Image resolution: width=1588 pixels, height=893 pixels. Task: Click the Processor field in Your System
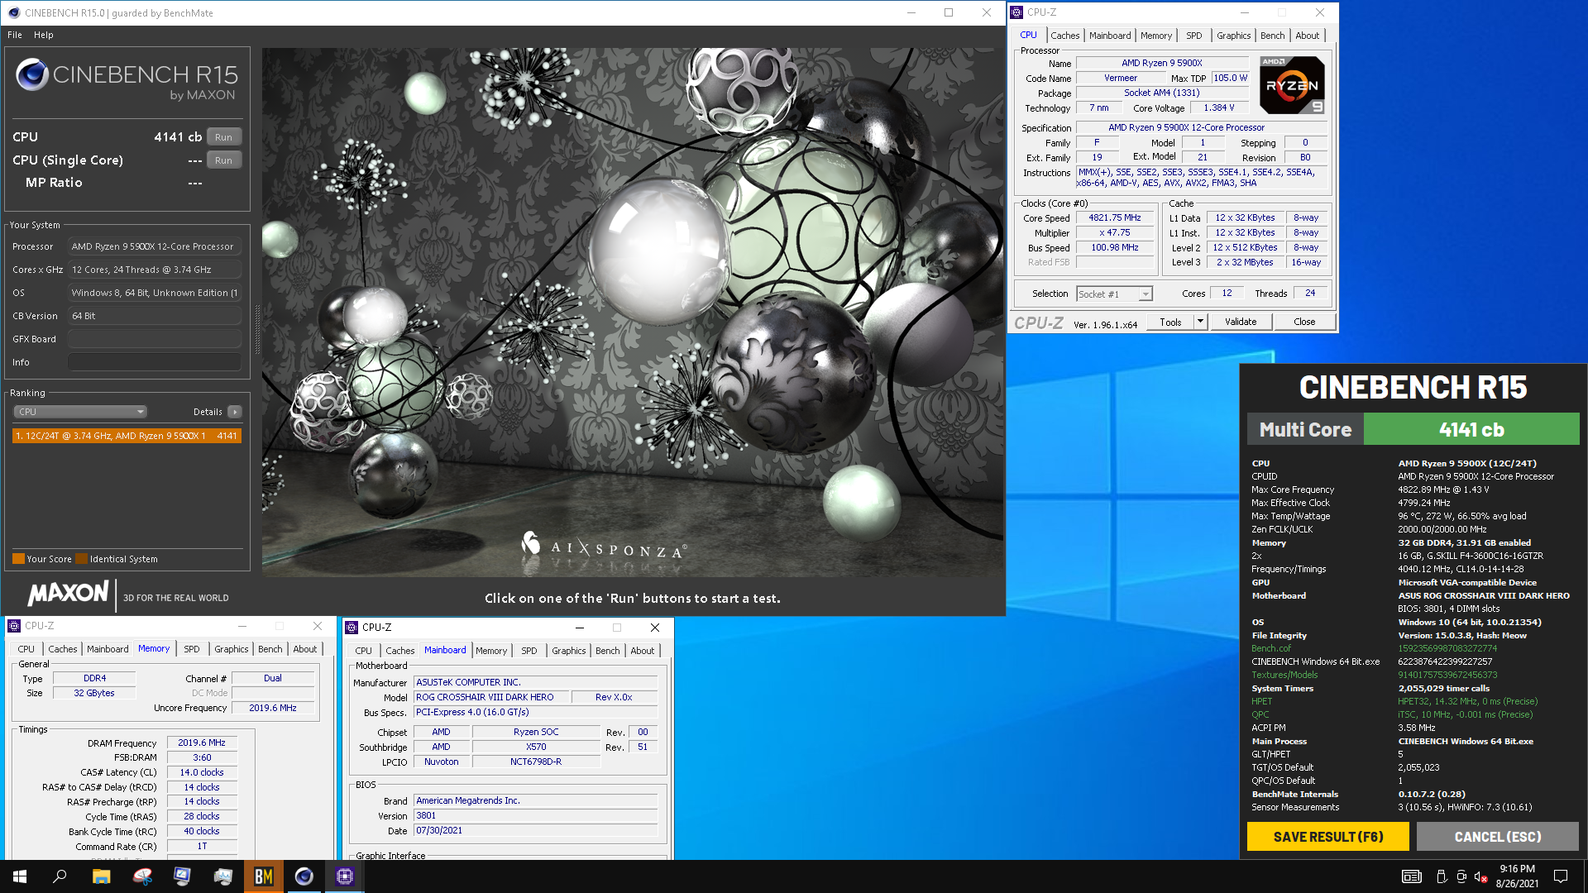(155, 246)
